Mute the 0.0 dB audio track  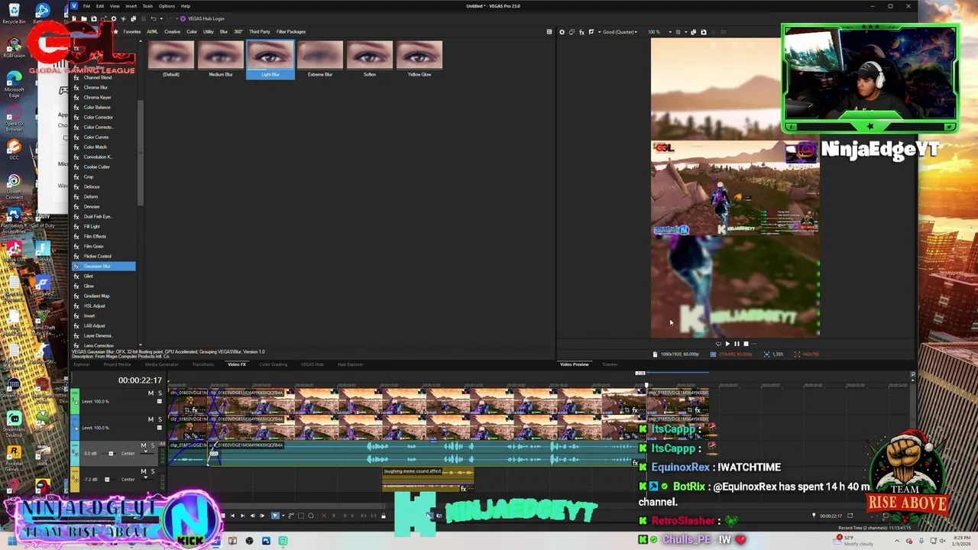(144, 445)
